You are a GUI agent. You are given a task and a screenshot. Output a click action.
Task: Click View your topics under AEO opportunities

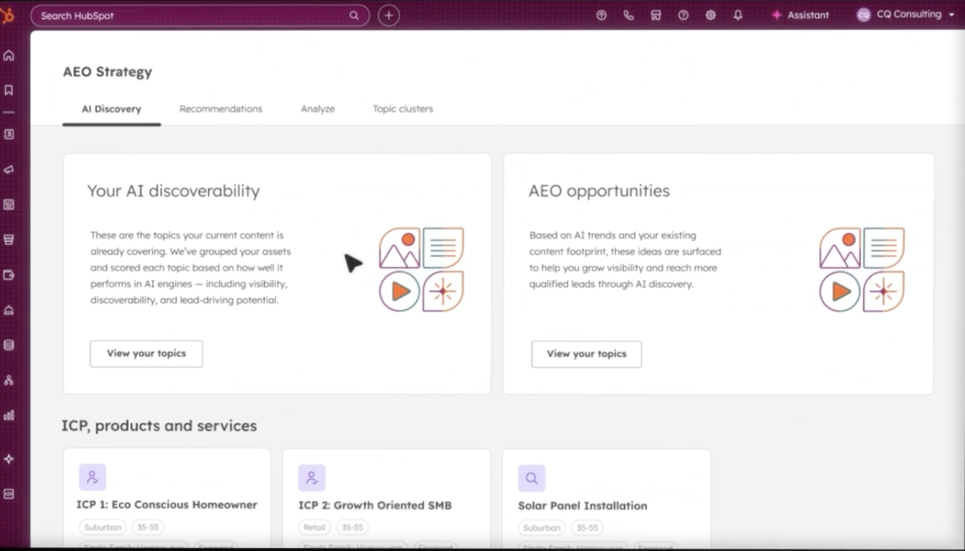[586, 354]
